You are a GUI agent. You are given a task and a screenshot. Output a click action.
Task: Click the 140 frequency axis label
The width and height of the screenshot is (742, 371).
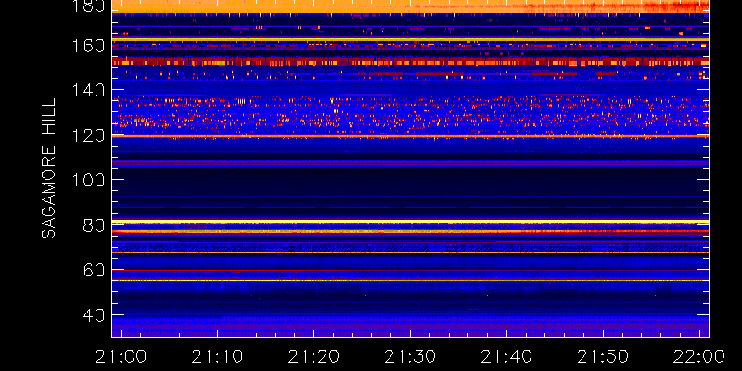tap(87, 90)
